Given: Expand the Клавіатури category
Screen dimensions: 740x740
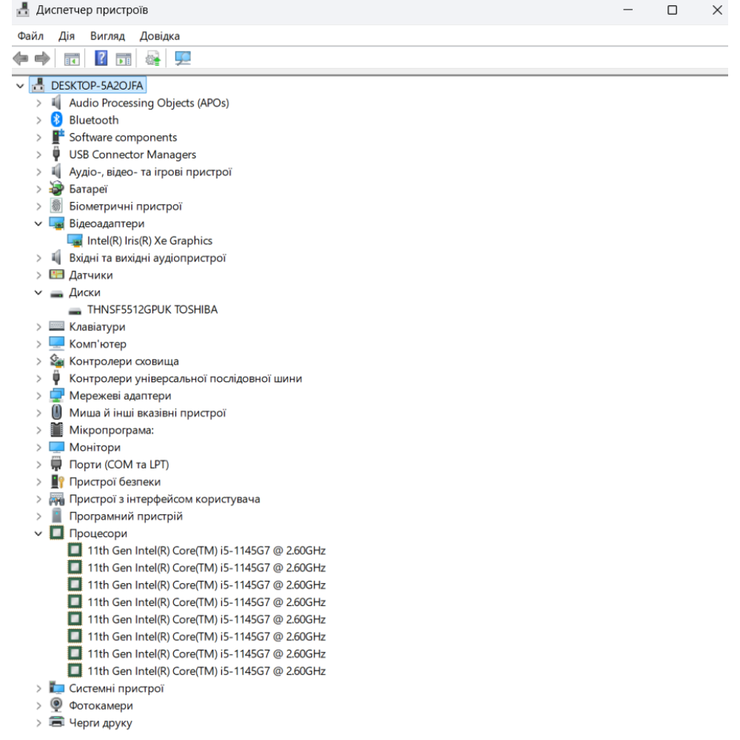Looking at the screenshot, I should coord(38,327).
